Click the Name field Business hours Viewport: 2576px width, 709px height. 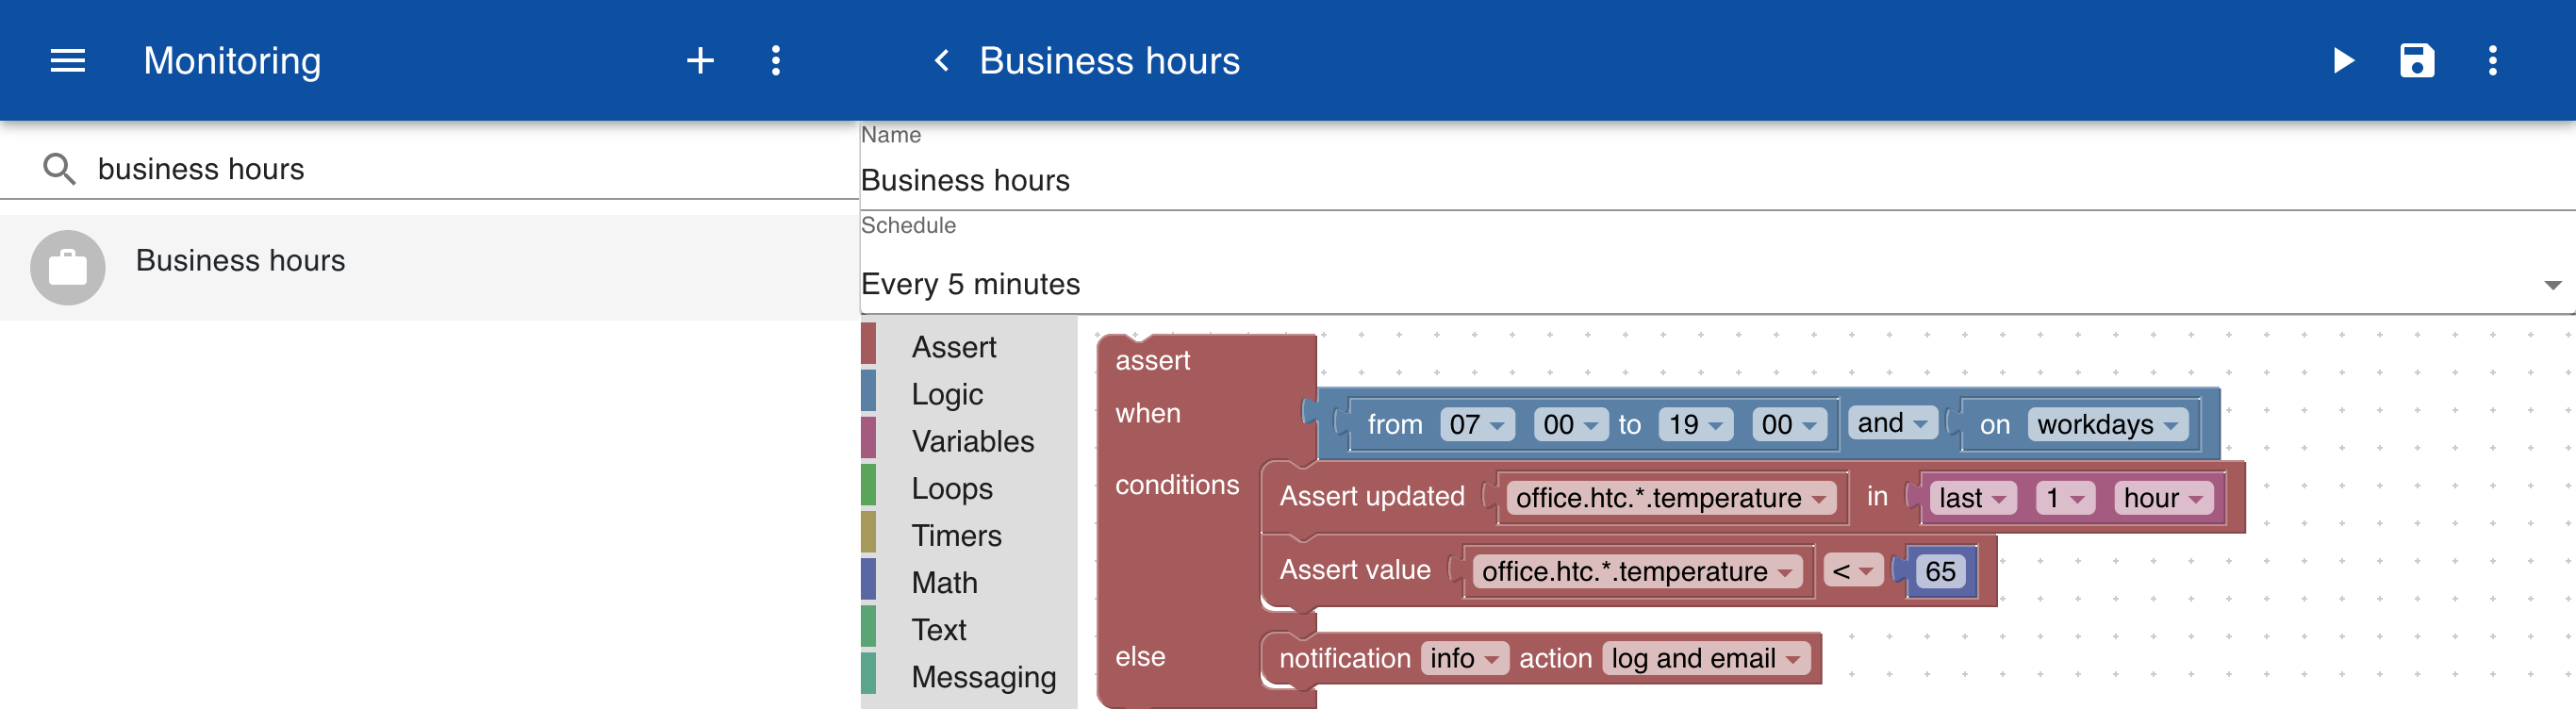1717,180
